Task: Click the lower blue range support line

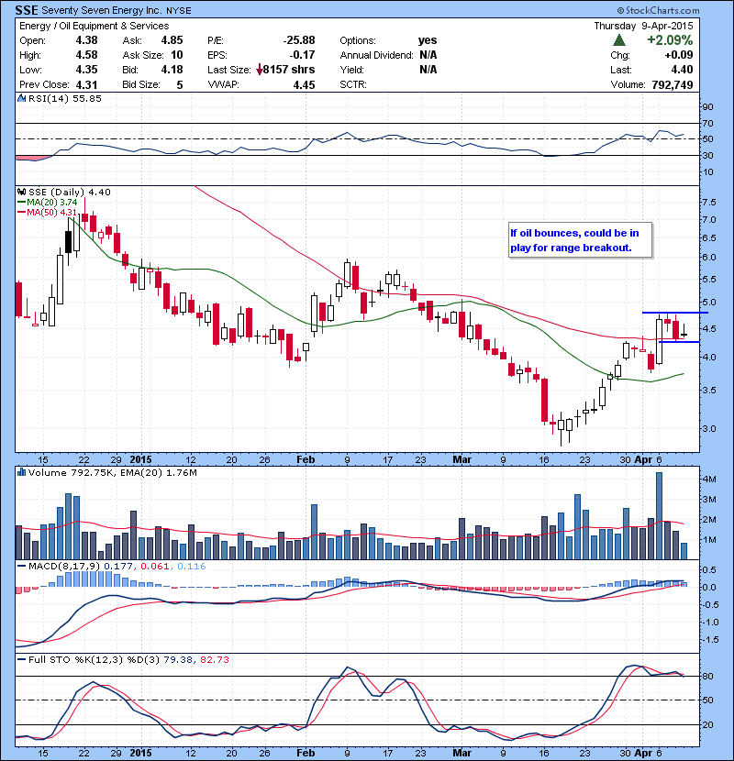Action: click(x=679, y=342)
